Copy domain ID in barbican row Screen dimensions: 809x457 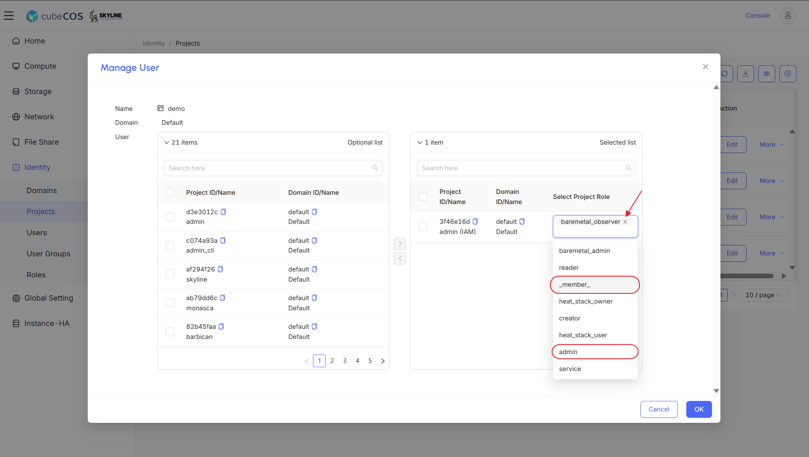point(315,326)
